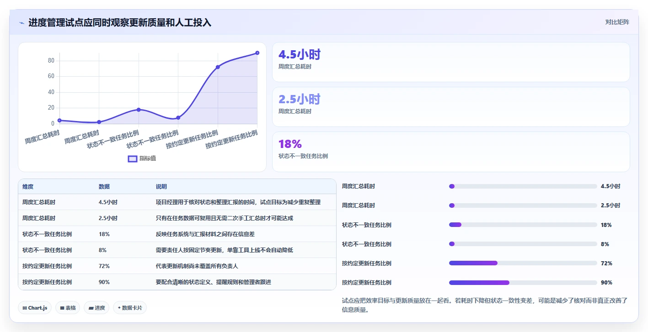Click the 18% cell in the table
Image resolution: width=648 pixels, height=332 pixels.
(104, 234)
